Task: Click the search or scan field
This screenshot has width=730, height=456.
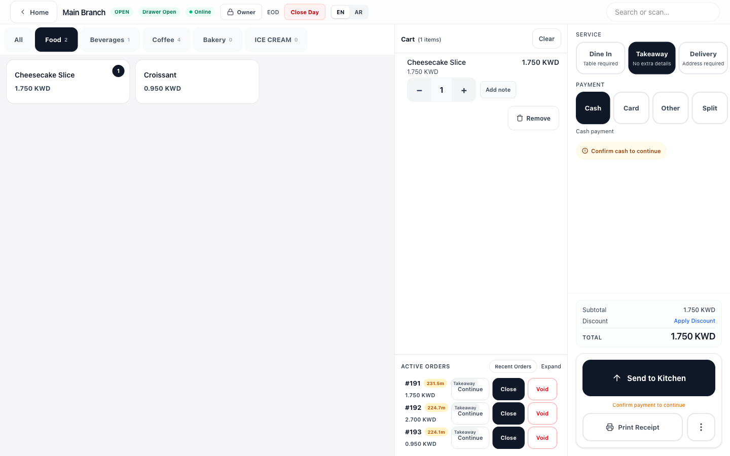Action: click(x=663, y=12)
